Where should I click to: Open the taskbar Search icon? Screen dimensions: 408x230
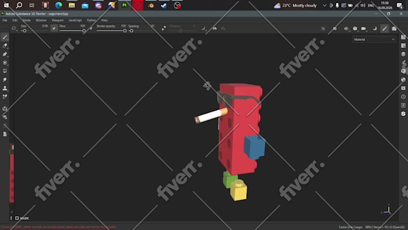[19, 5]
